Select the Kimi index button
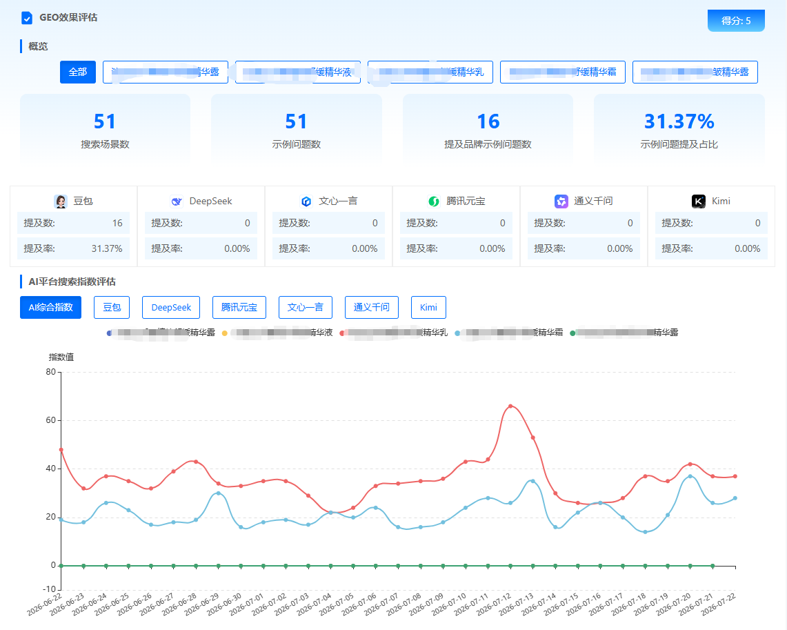The height and width of the screenshot is (630, 787). (x=428, y=307)
